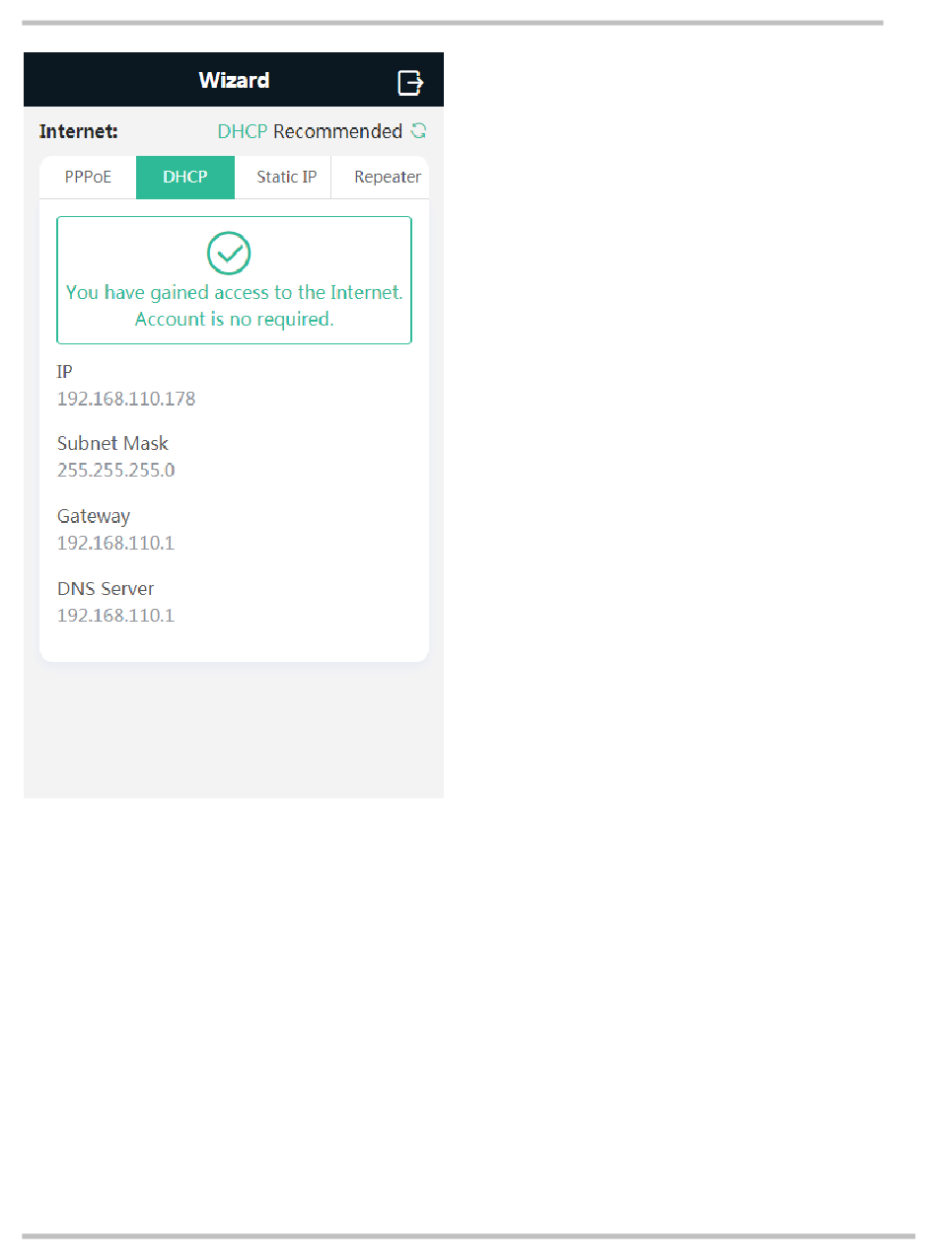Click the "You have gained access" message
The width and height of the screenshot is (937, 1259).
tap(235, 293)
